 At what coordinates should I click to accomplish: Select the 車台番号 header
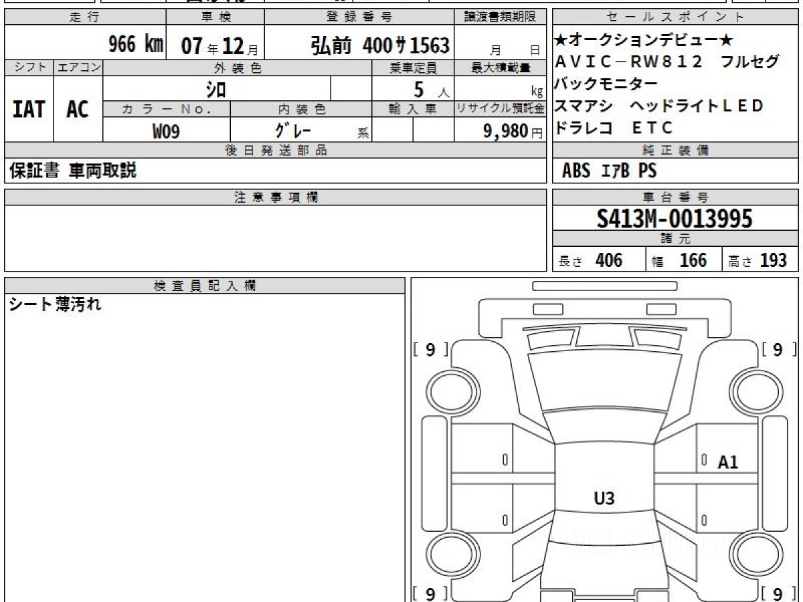tap(675, 197)
